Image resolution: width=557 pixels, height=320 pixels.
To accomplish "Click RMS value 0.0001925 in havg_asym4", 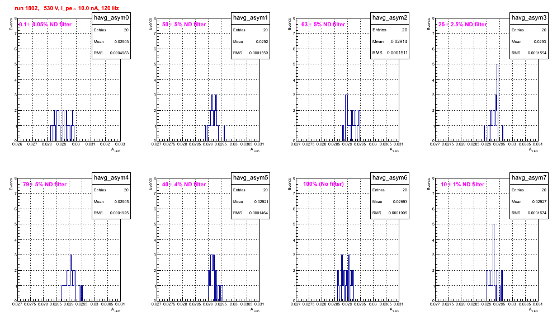I will coord(119,213).
